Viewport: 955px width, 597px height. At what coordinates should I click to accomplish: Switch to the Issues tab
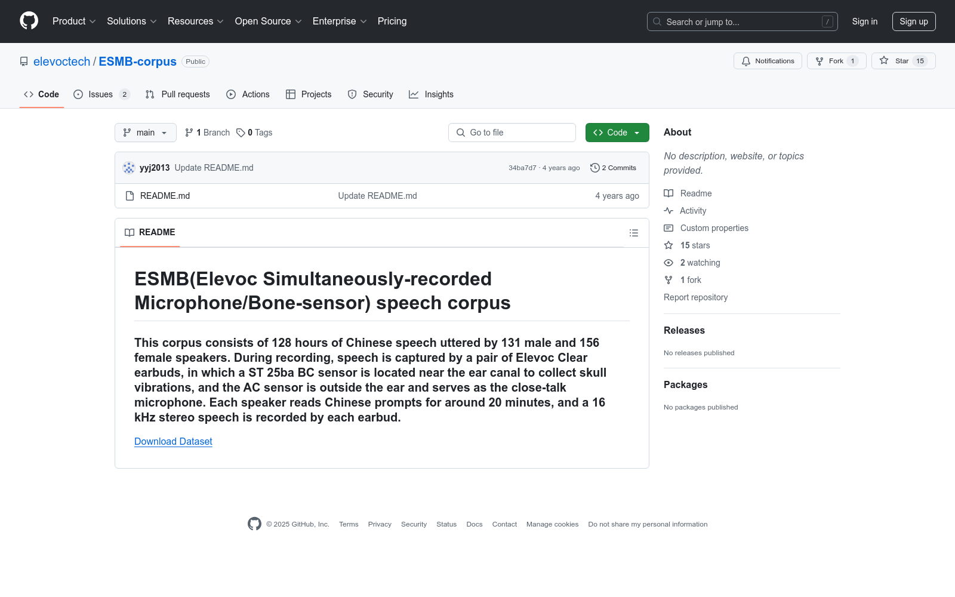tap(101, 94)
